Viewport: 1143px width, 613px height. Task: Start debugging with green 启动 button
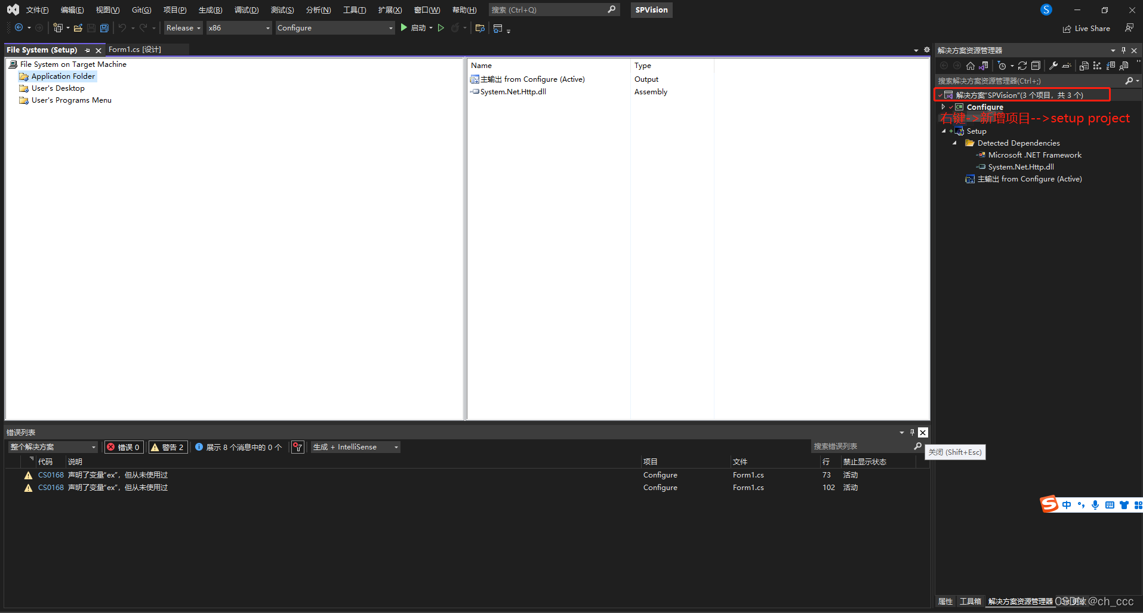413,28
